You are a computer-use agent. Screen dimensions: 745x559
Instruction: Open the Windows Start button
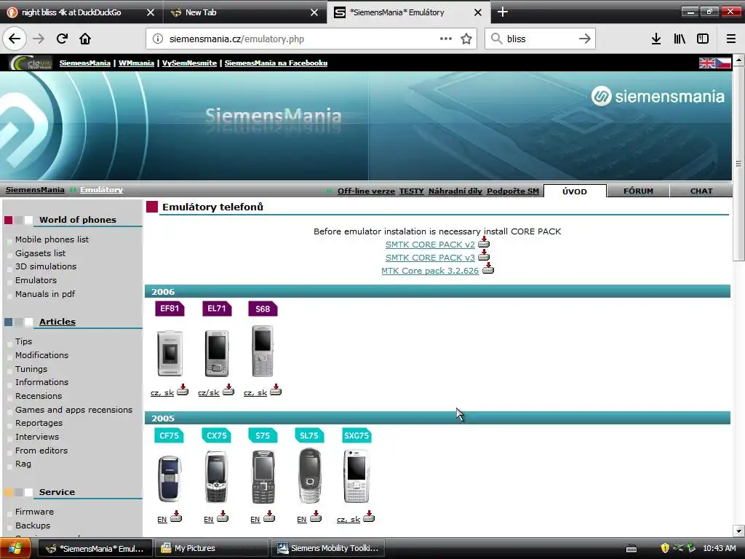tap(15, 548)
